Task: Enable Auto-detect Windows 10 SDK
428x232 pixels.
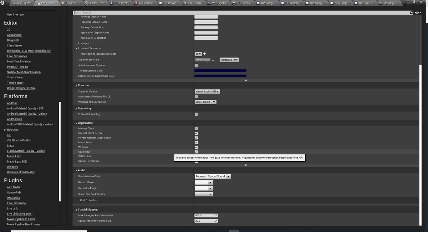Action: click(196, 97)
